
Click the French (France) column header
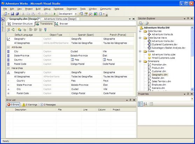[x=118, y=35]
